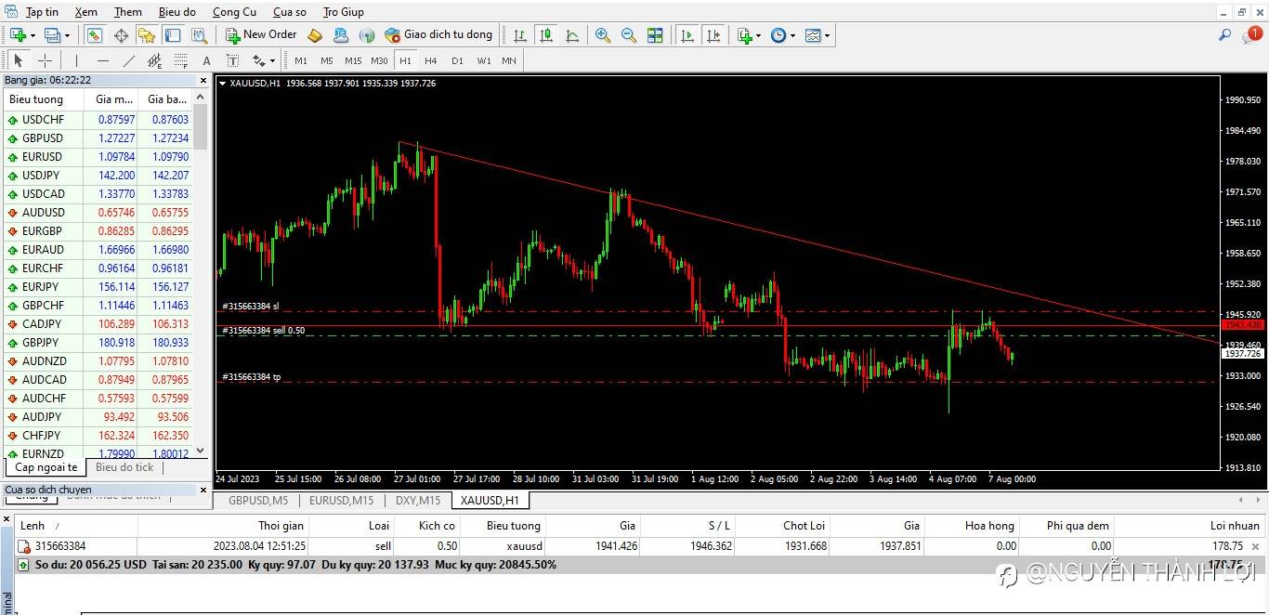Toggle 'Giao dich tu dong' auto trading

pyautogui.click(x=438, y=35)
